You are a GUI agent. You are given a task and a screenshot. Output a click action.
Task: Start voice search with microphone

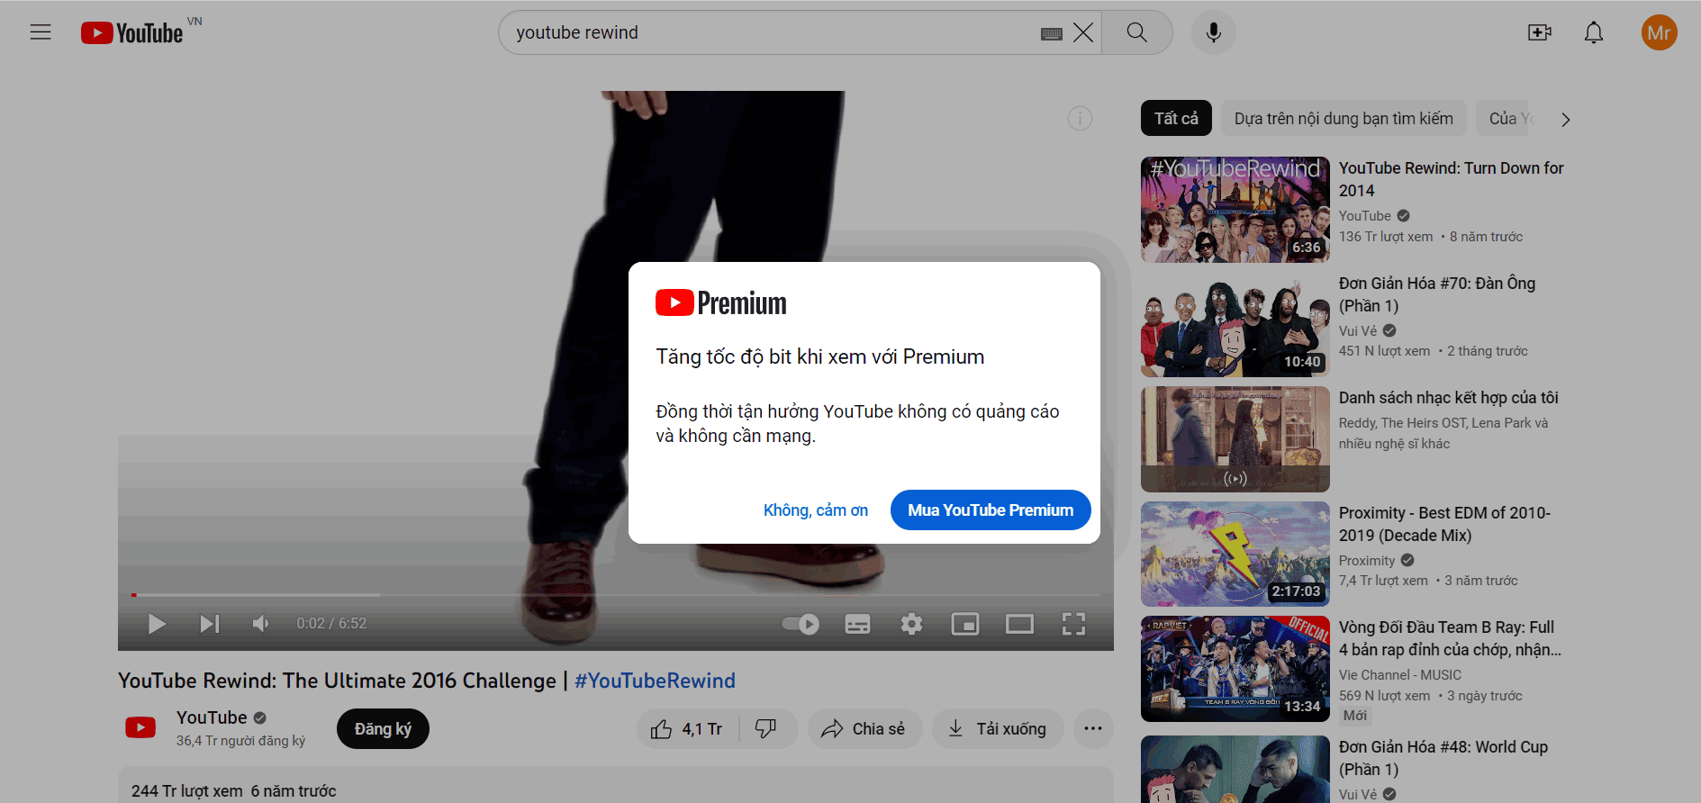pyautogui.click(x=1214, y=32)
